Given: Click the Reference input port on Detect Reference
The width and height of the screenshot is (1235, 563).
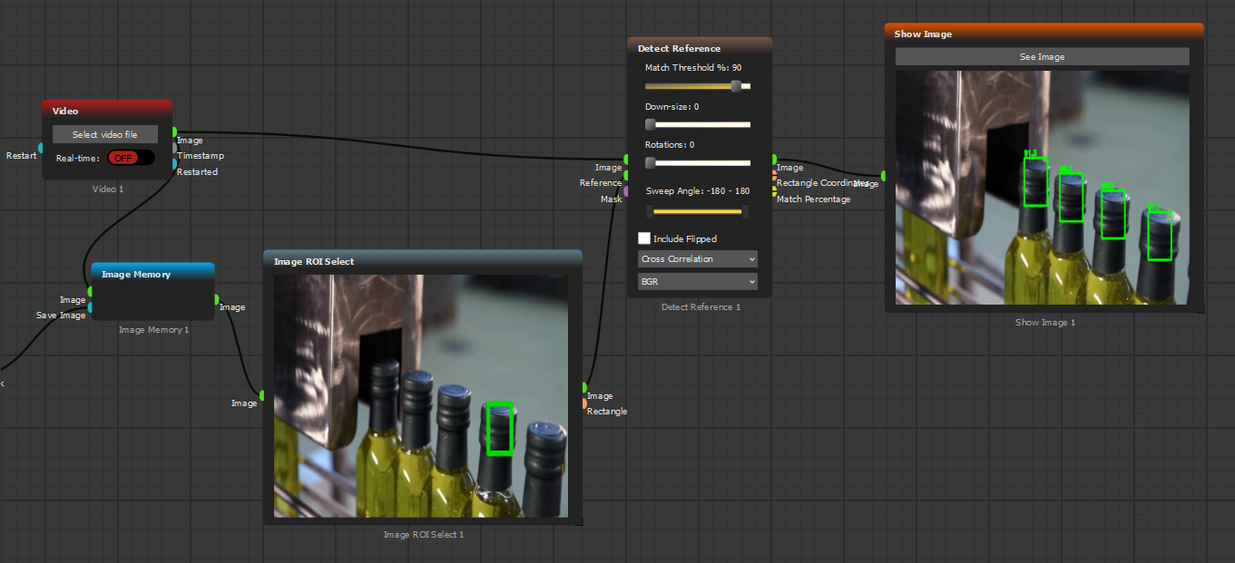Looking at the screenshot, I should 626,175.
